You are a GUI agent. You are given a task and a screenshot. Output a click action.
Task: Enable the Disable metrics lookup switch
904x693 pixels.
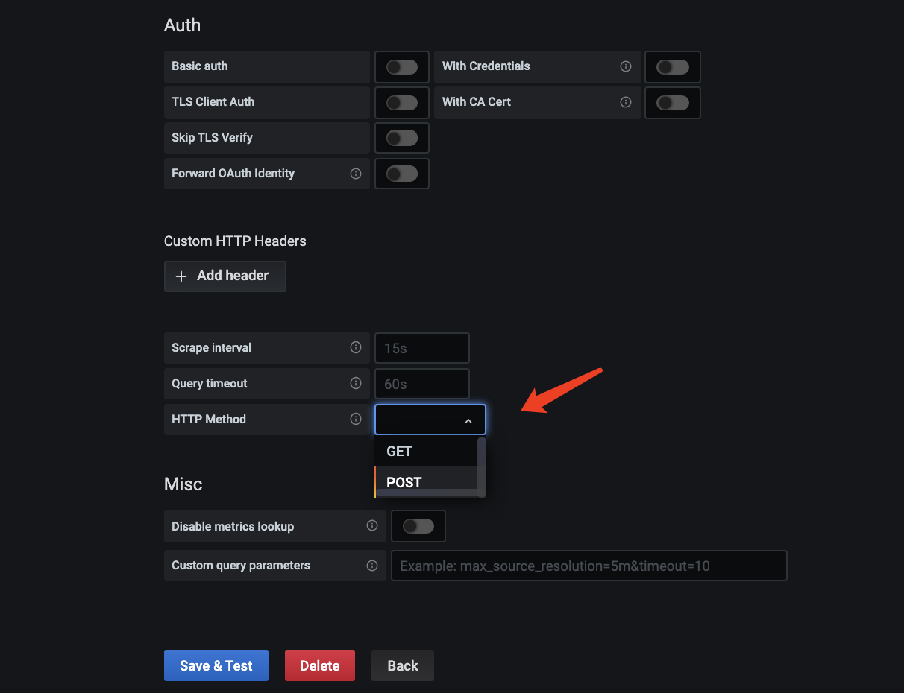418,525
